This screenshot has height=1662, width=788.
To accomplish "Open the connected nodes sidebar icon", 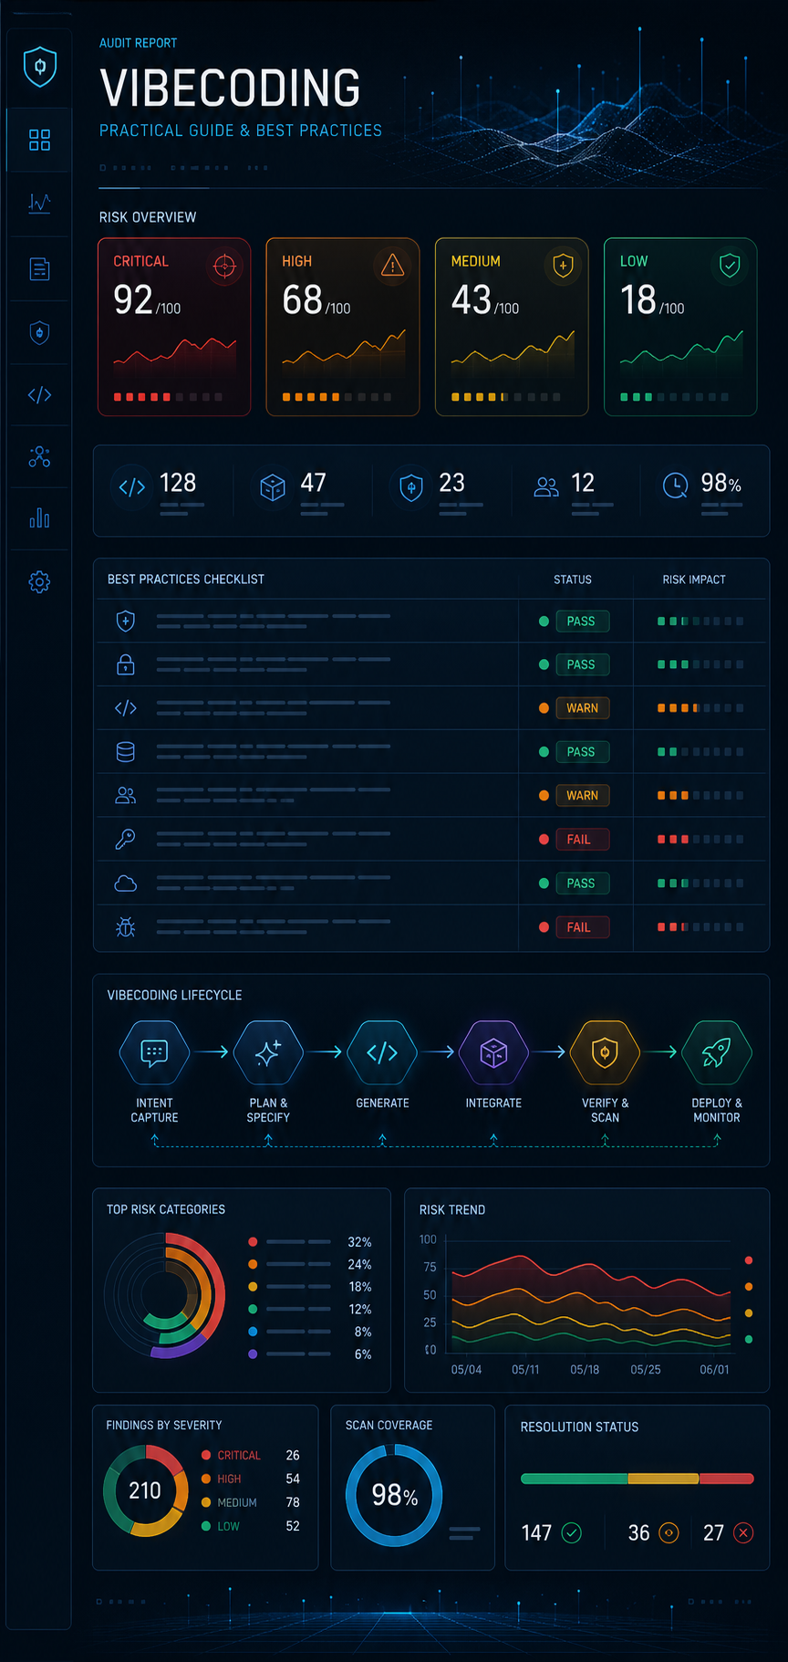I will point(39,457).
